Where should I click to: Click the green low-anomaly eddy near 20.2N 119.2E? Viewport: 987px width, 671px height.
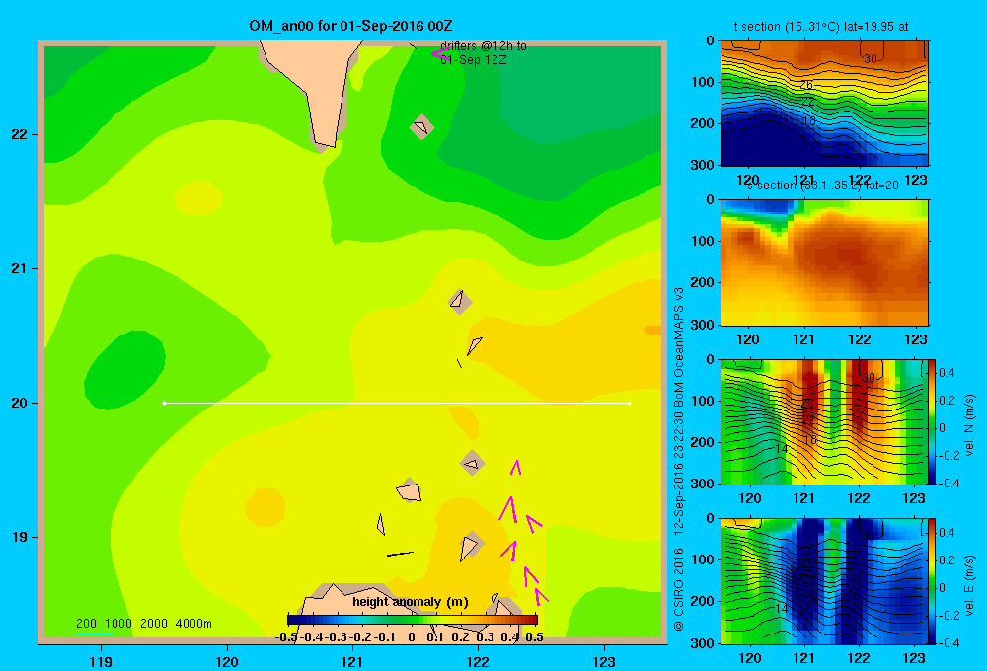(x=124, y=369)
